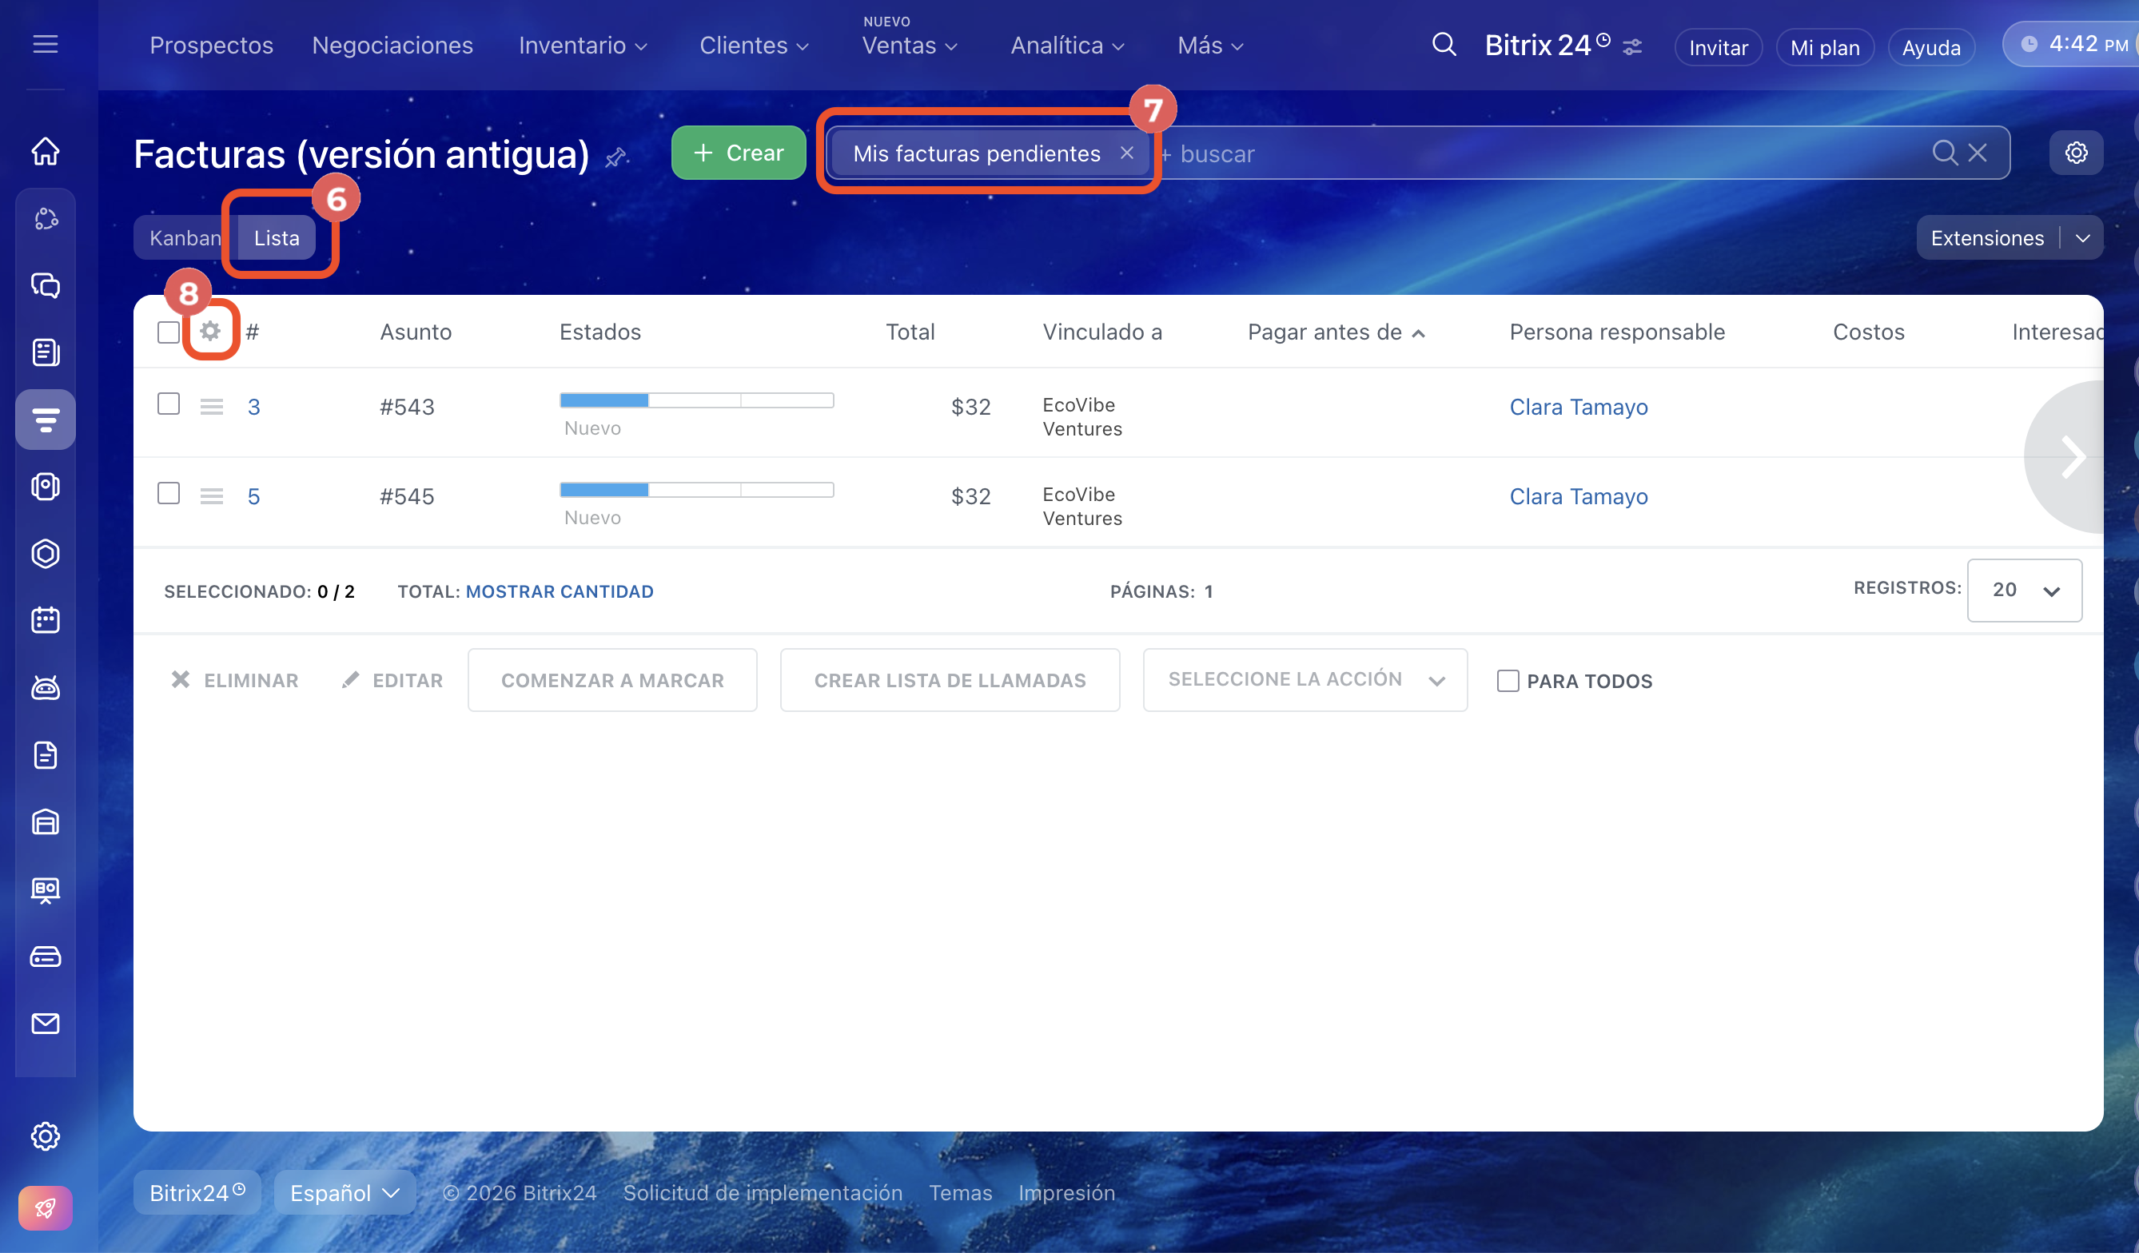The height and width of the screenshot is (1253, 2139).
Task: Click the pin icon beside page title
Action: (615, 157)
